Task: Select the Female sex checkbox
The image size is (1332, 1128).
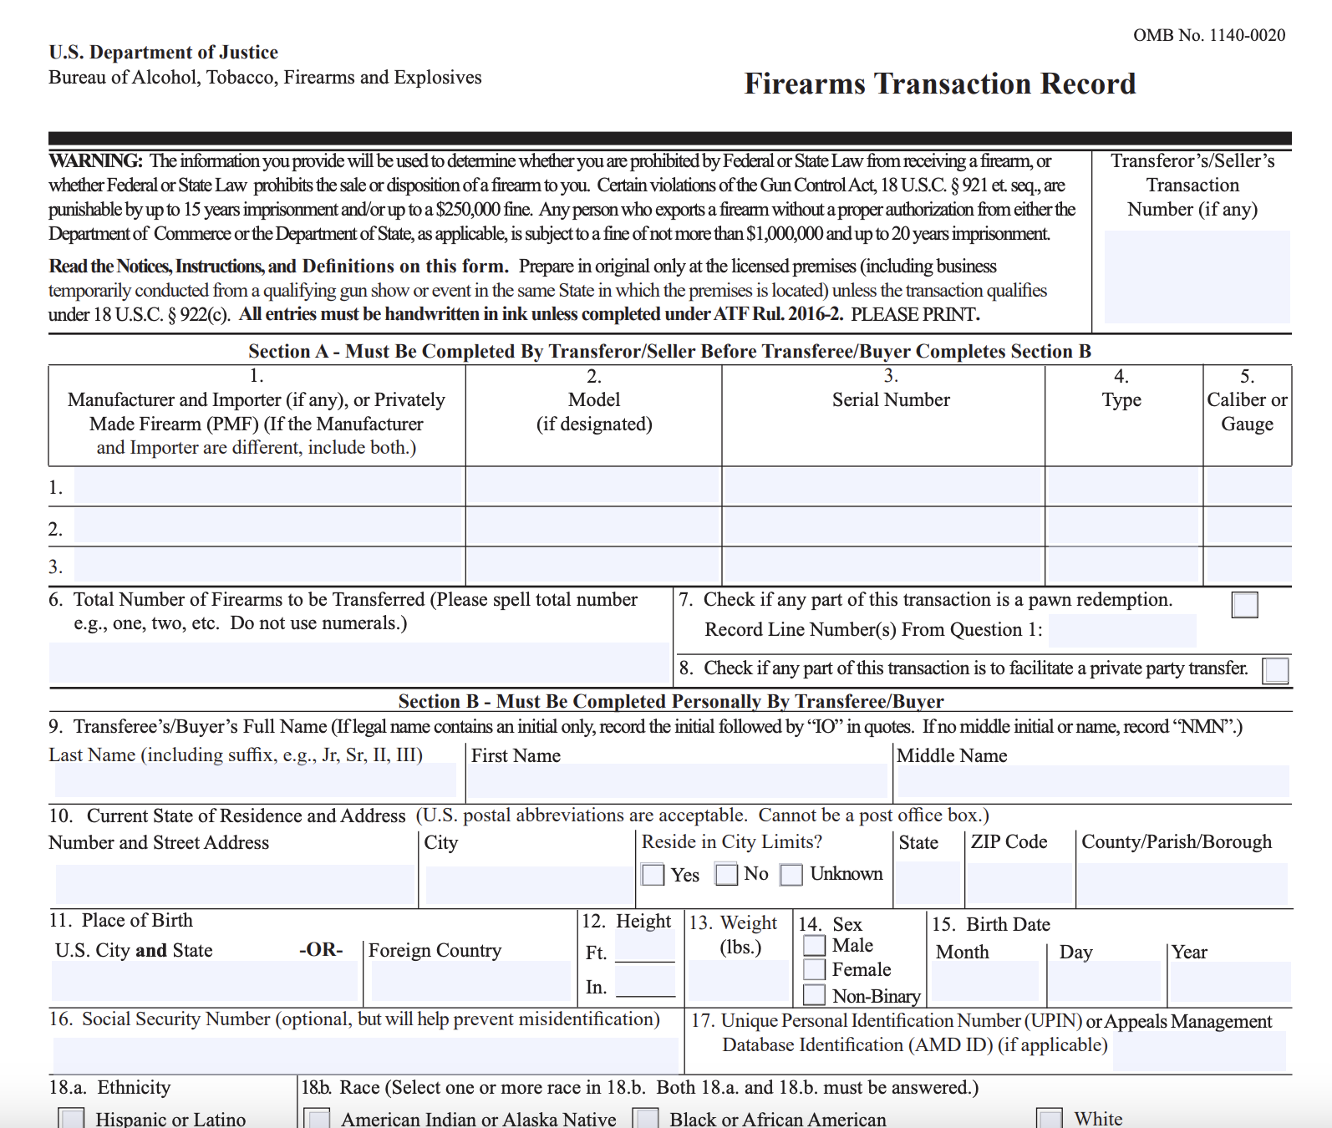Action: click(x=814, y=969)
